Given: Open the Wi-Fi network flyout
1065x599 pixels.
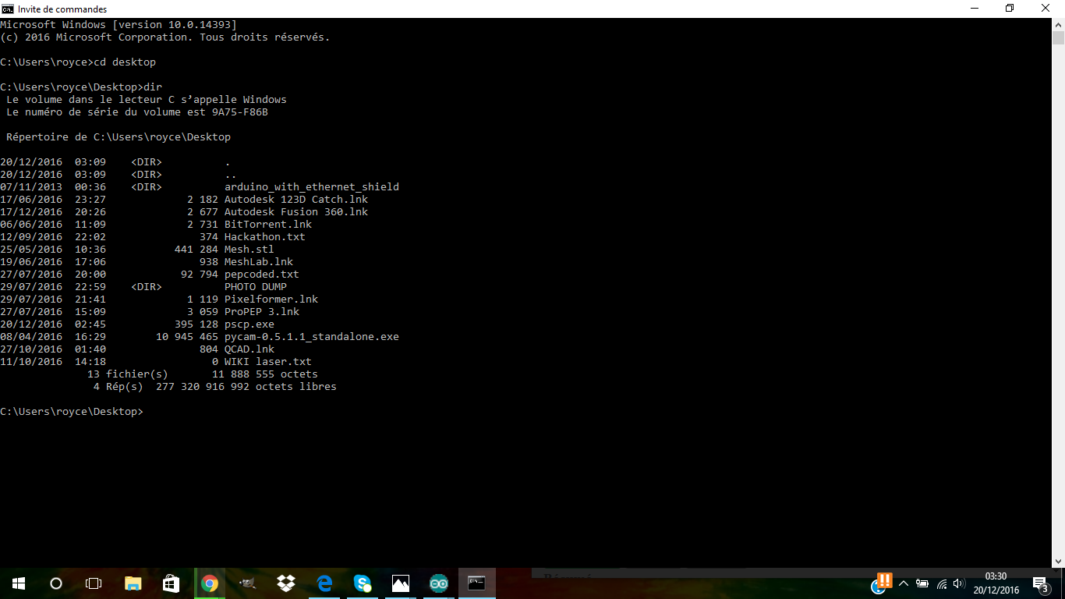Looking at the screenshot, I should [x=941, y=583].
